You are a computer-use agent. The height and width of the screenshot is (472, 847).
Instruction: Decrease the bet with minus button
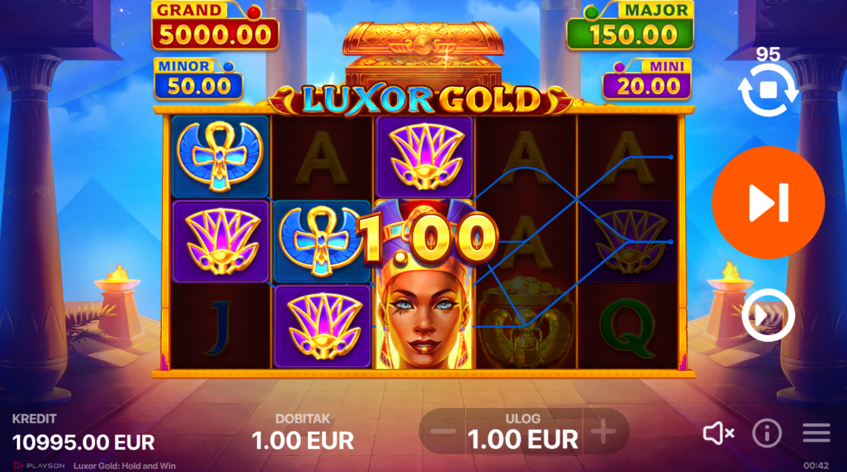[443, 431]
